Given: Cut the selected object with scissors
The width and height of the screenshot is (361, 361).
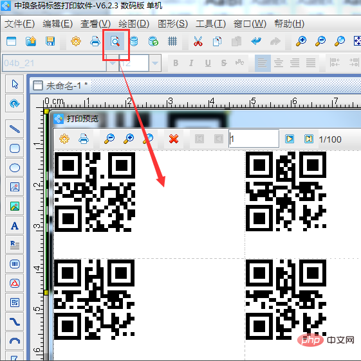Looking at the screenshot, I should tap(198, 42).
